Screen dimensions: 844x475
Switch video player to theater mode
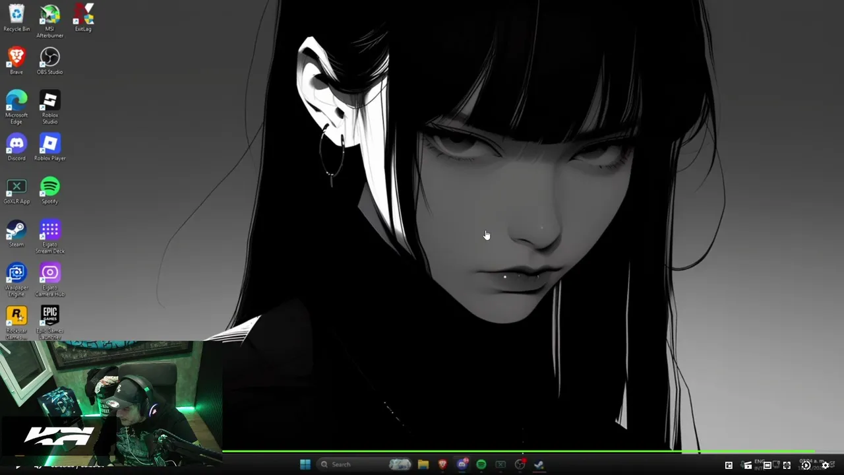[x=768, y=465]
